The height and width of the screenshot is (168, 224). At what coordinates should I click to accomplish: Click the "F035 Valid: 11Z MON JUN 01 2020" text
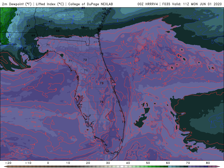(192, 4)
